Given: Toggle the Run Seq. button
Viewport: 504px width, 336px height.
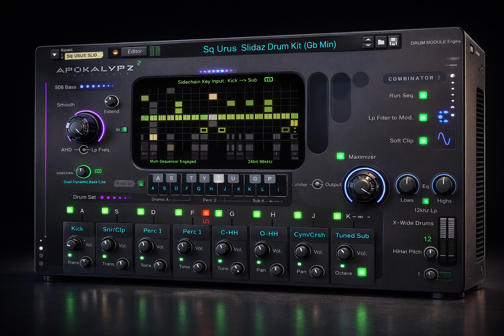Looking at the screenshot, I should pyautogui.click(x=423, y=95).
